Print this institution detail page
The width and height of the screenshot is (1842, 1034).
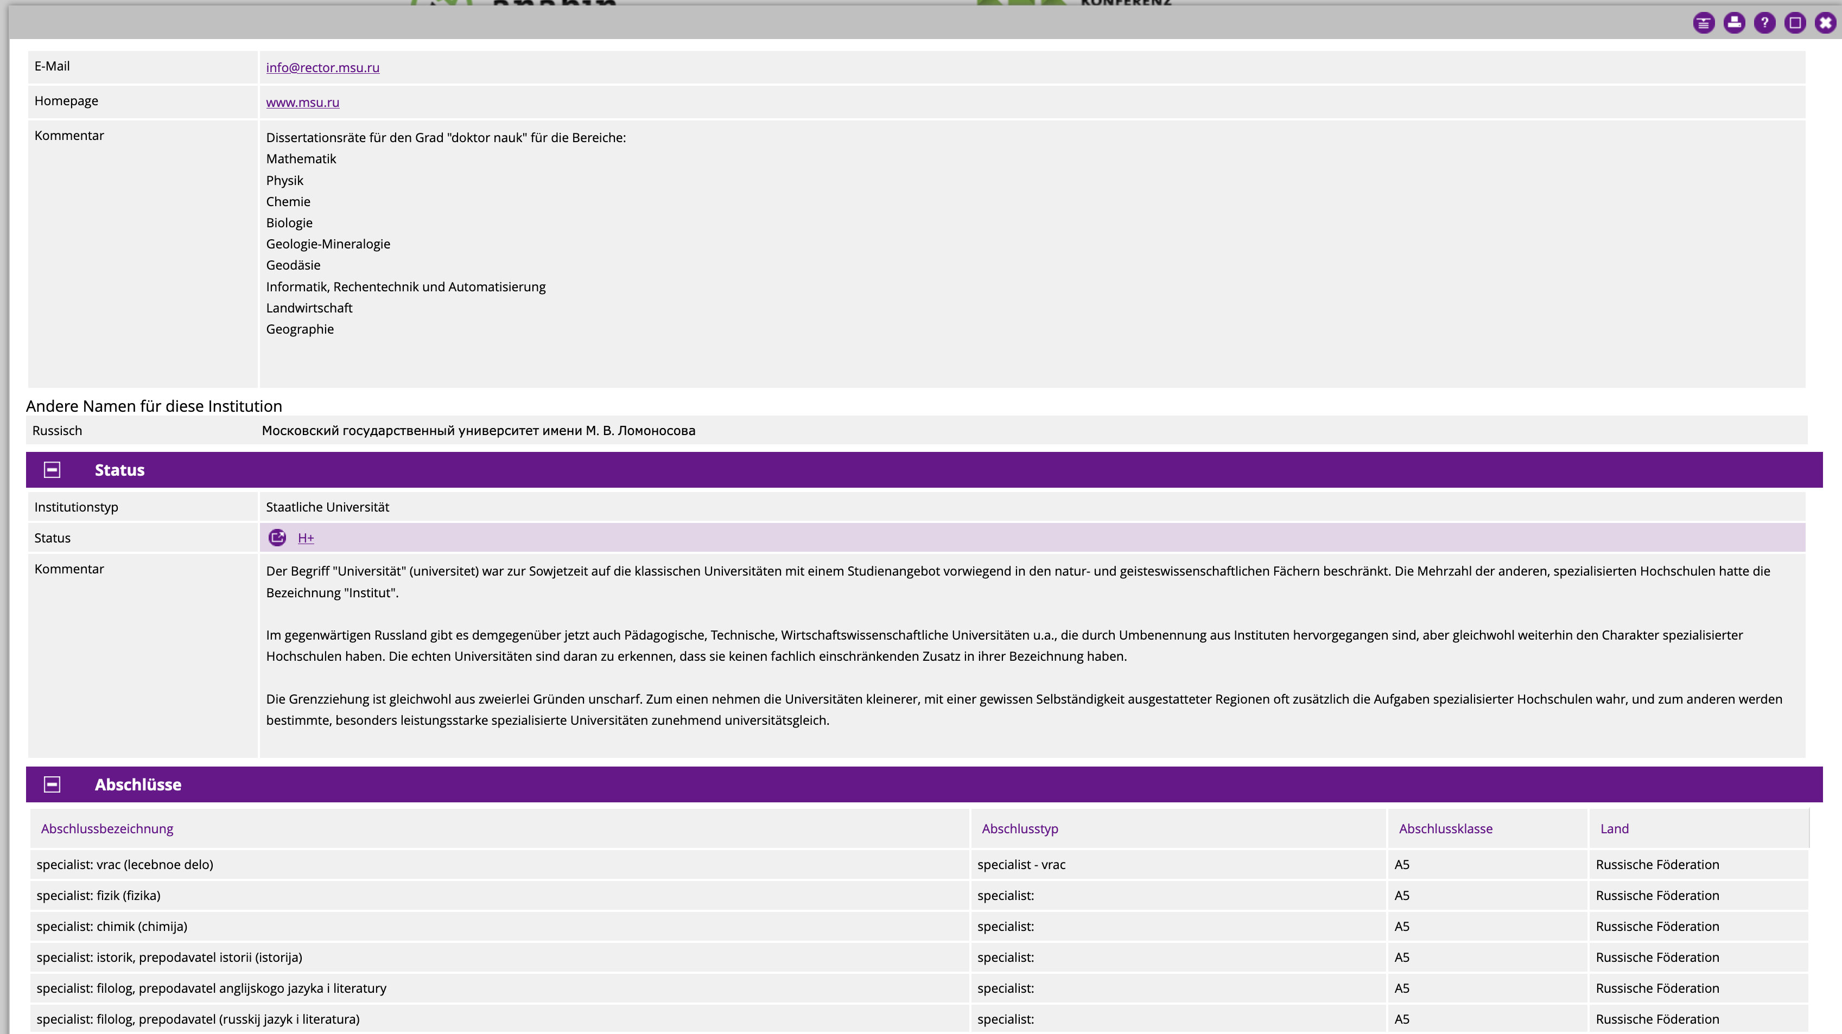(x=1734, y=23)
